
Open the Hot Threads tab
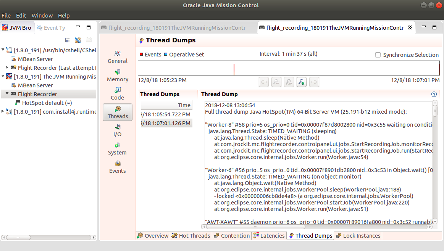191,236
